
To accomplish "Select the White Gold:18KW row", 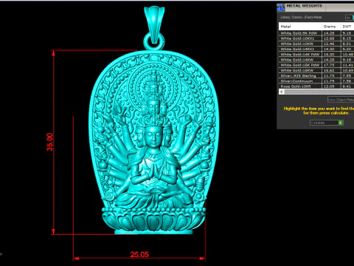I will click(x=316, y=70).
